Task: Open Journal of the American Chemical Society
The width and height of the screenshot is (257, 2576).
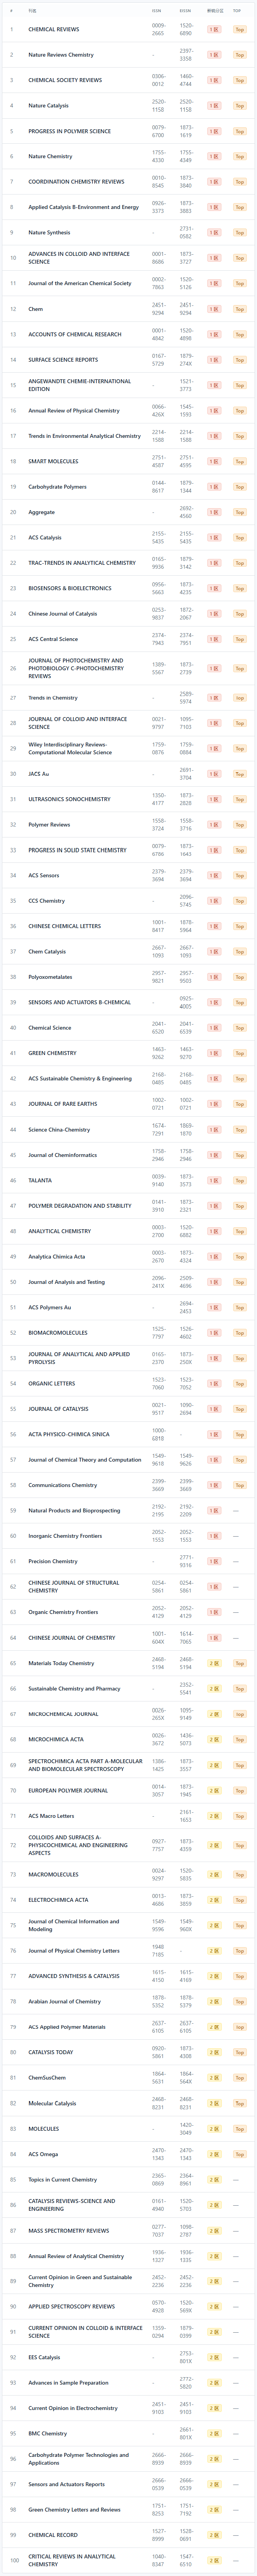Action: 80,283
